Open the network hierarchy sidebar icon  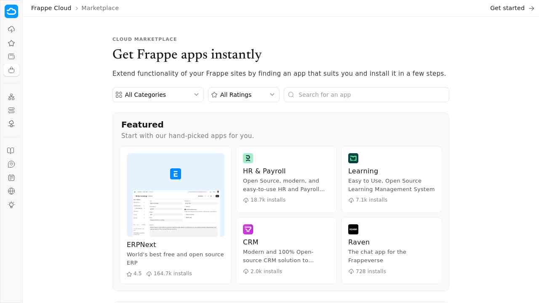point(11,97)
